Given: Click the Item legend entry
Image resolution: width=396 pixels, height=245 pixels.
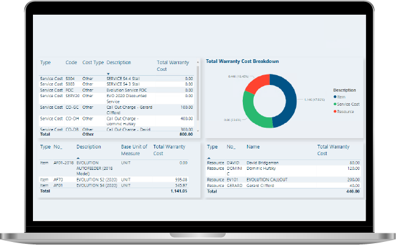Looking at the screenshot, I should point(339,97).
